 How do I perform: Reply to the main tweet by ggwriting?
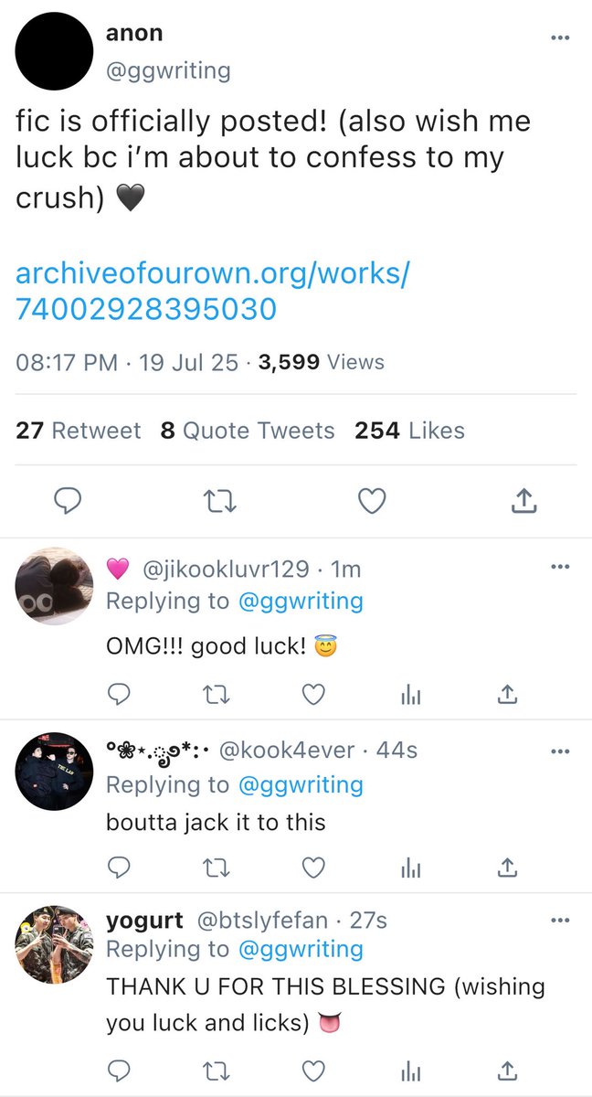pos(69,500)
